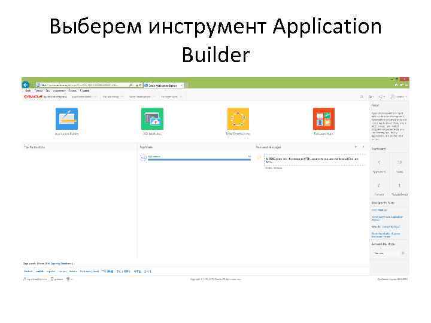Switch language to Português (Brasil) in footer

(89, 272)
